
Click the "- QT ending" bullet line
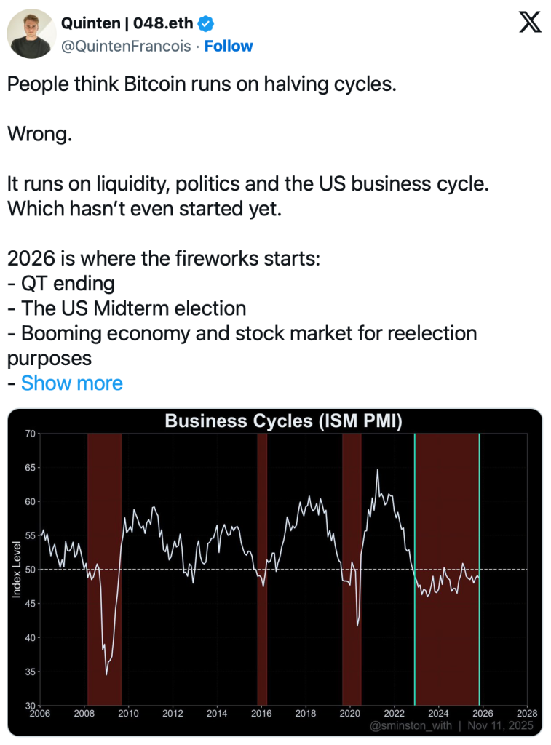[61, 283]
